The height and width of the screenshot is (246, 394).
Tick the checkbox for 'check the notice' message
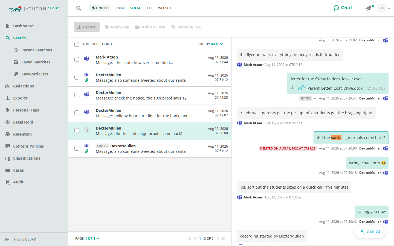coord(77,95)
